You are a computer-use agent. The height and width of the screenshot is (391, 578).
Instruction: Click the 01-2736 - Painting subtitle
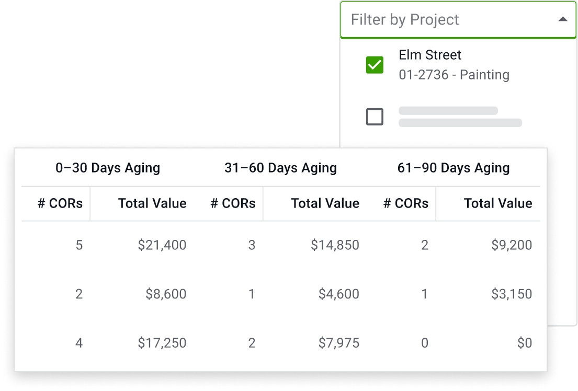pos(454,75)
